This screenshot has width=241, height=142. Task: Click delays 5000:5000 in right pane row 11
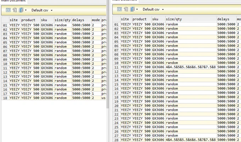(x=226, y=67)
